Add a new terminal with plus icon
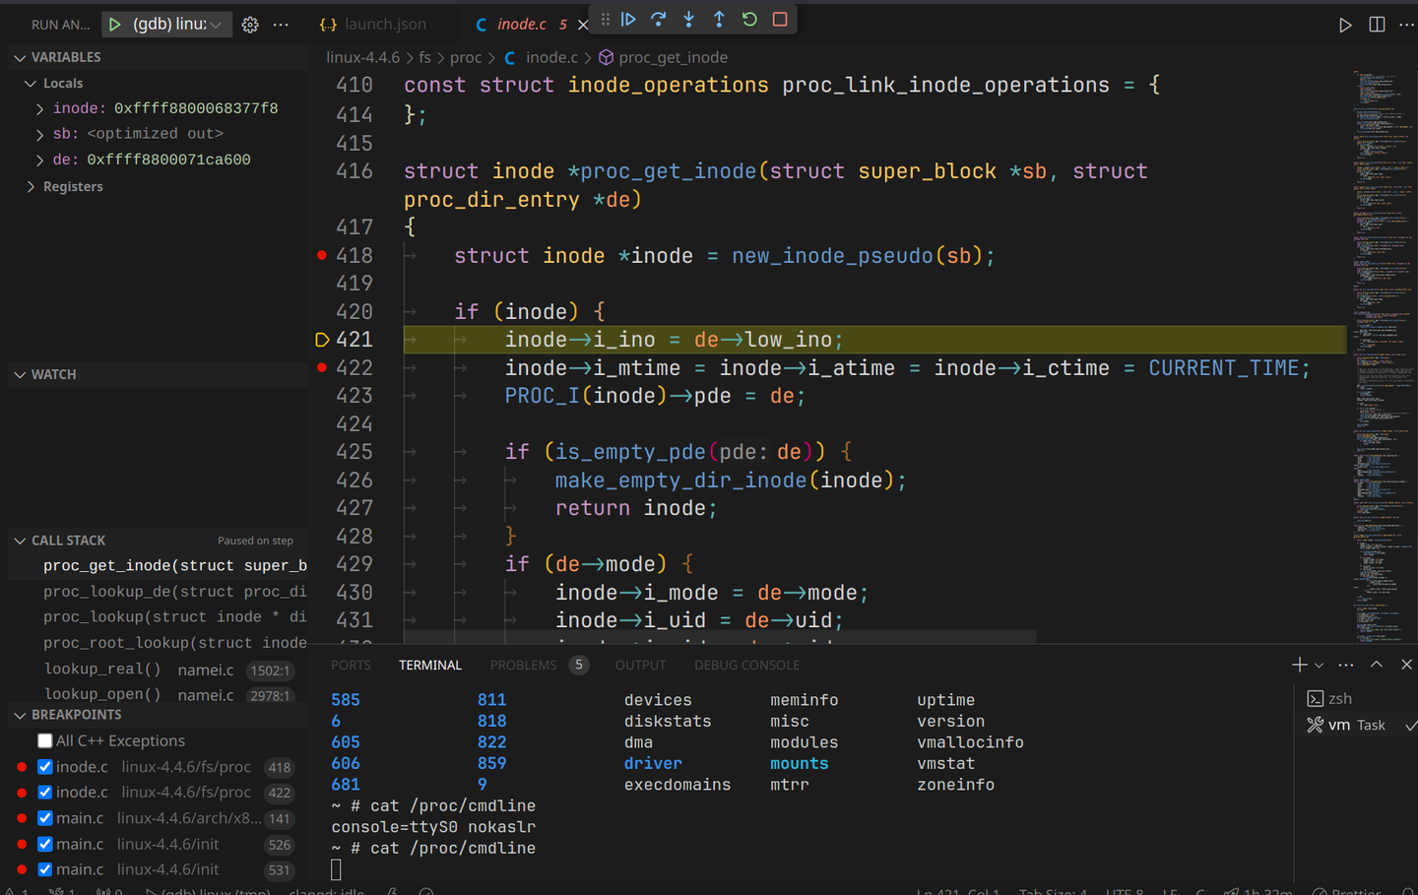 click(x=1299, y=666)
